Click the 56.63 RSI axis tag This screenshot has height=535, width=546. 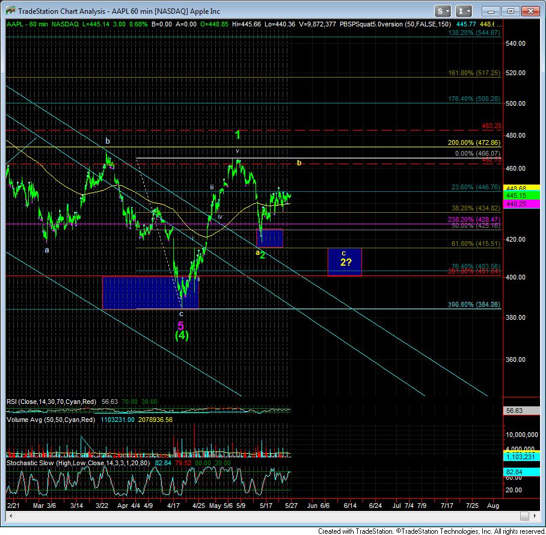(521, 411)
